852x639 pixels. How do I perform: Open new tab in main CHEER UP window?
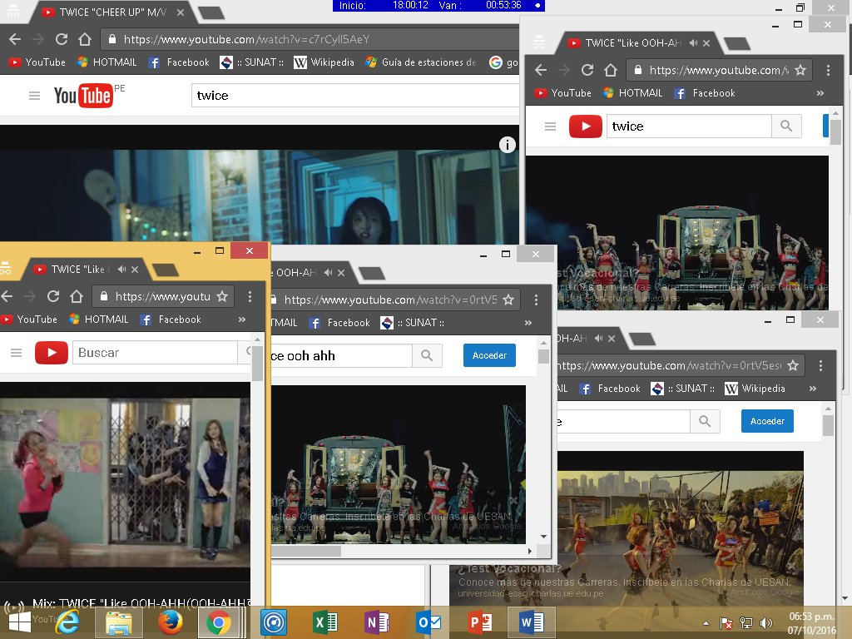pyautogui.click(x=211, y=13)
